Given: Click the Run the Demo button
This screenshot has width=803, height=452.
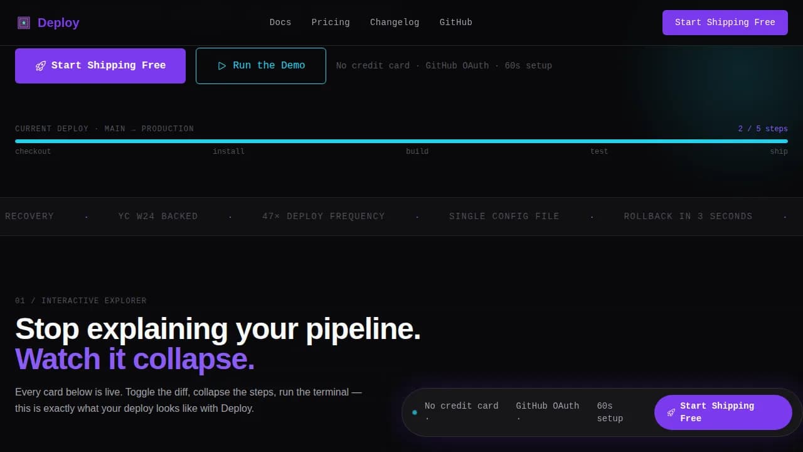Looking at the screenshot, I should [261, 66].
